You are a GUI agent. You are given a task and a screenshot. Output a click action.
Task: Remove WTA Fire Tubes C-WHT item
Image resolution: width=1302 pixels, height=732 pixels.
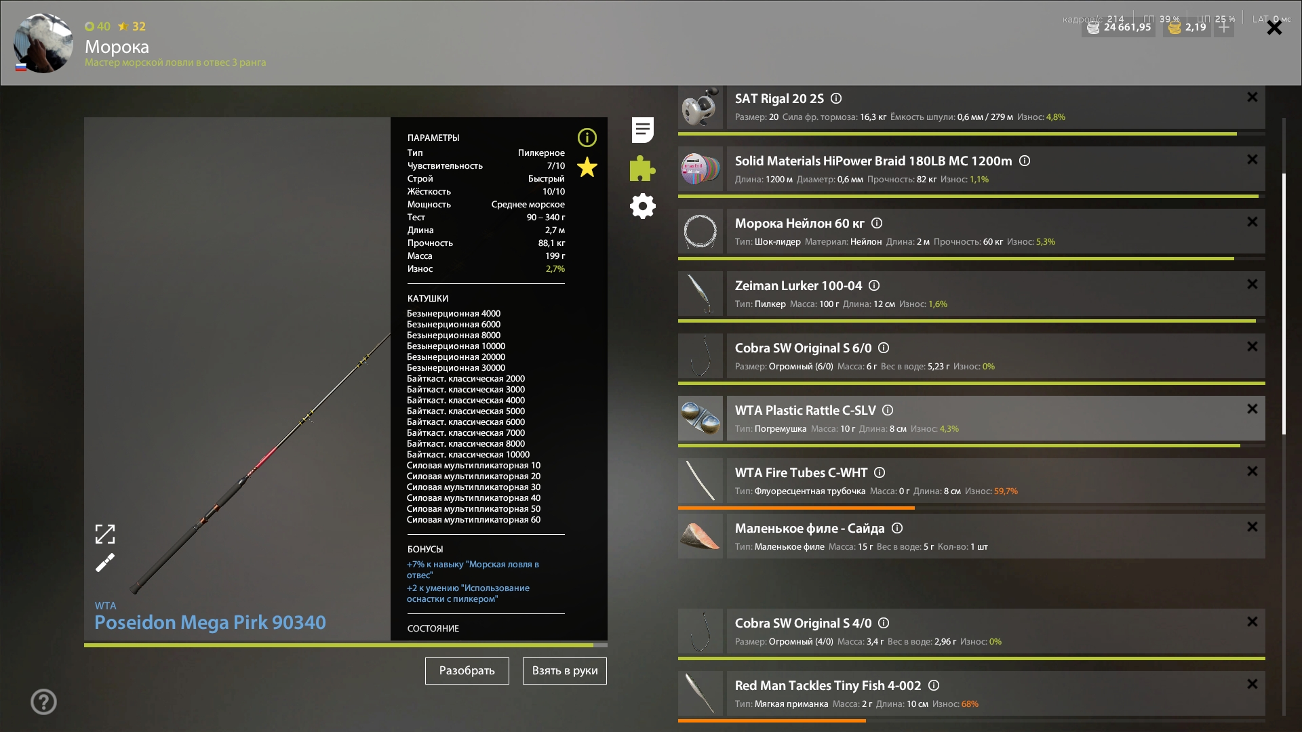tap(1252, 471)
